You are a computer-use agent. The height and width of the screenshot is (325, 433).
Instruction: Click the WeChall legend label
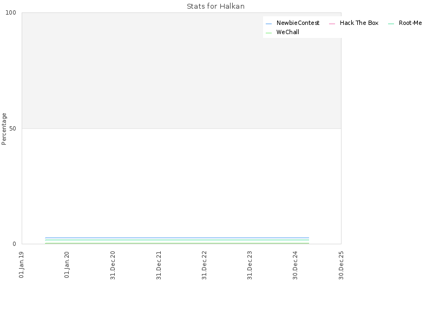288,32
